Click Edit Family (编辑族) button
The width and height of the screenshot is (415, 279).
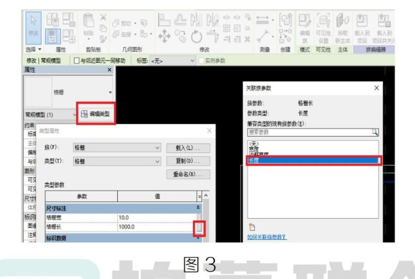[x=305, y=29]
